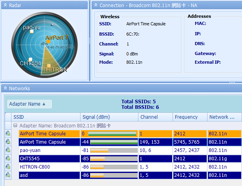
Task: Sort by the Signal (dBm) column header
Action: coord(109,117)
